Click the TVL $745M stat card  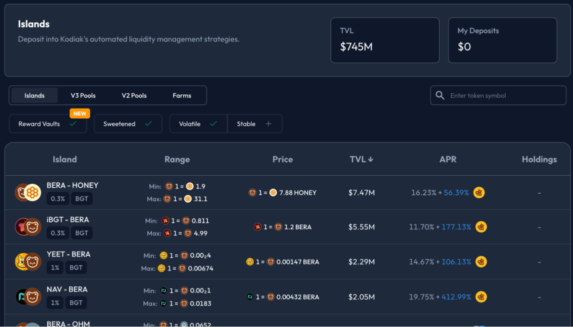[385, 40]
